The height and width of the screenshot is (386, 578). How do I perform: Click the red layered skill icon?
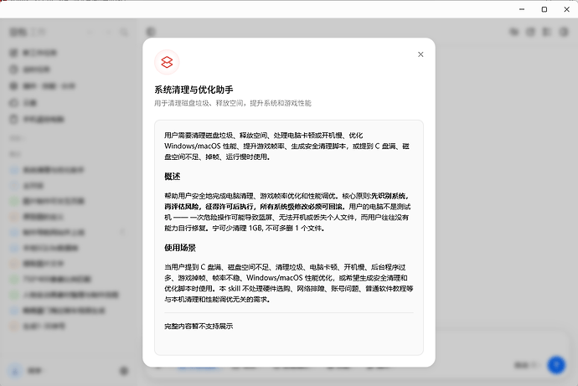tap(167, 62)
